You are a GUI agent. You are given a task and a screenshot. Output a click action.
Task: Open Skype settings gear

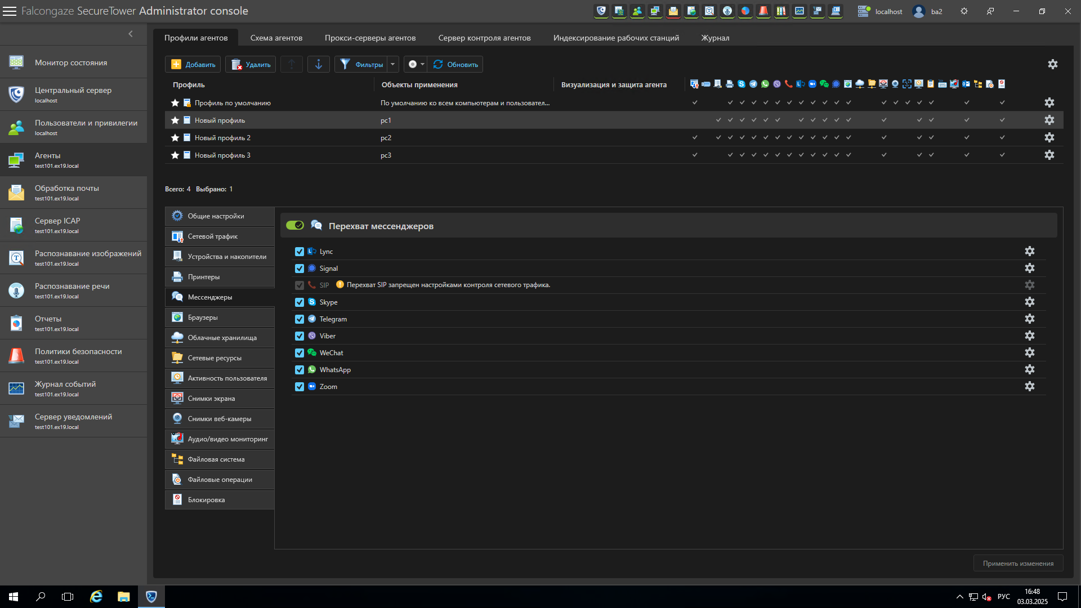tap(1030, 302)
